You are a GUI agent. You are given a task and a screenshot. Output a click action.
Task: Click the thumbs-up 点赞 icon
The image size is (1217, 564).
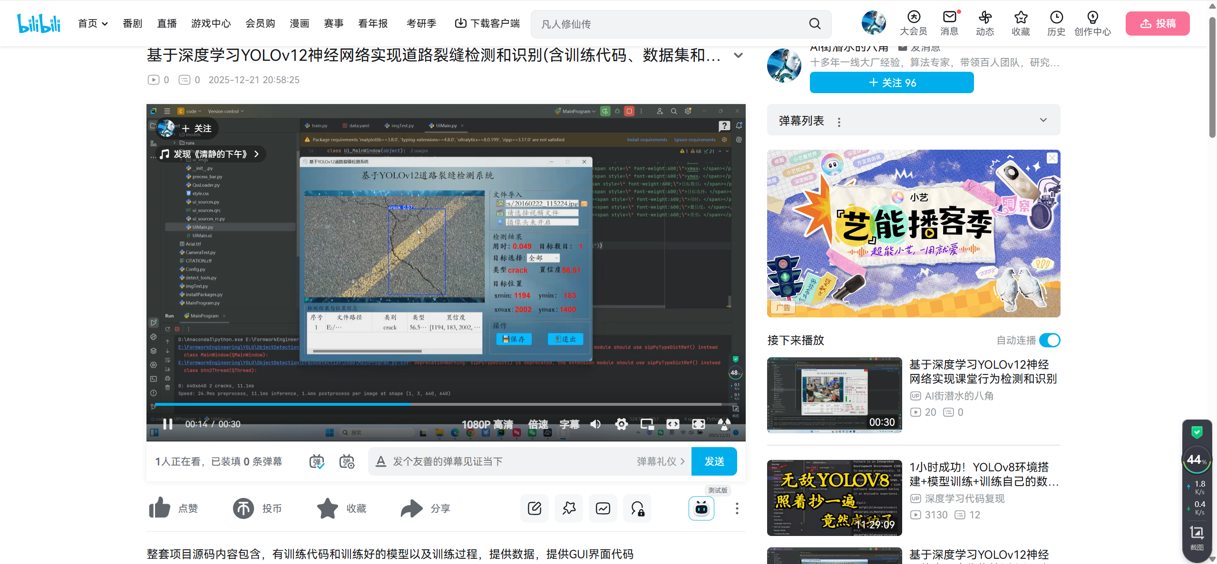coord(160,508)
